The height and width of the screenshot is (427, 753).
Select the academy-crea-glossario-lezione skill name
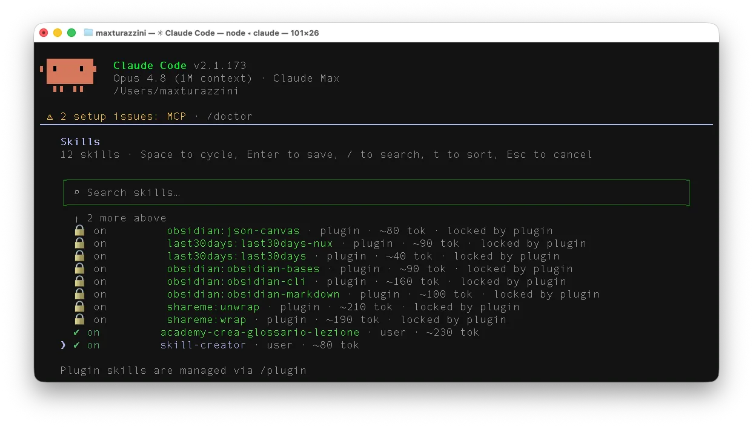tap(260, 332)
